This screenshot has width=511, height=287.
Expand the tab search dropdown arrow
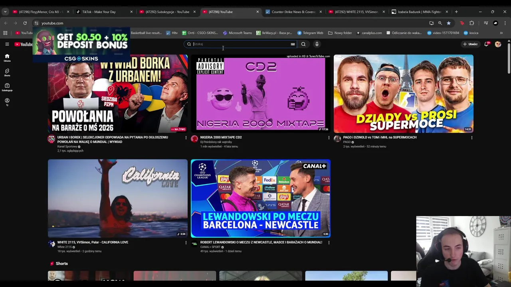pyautogui.click(x=5, y=12)
